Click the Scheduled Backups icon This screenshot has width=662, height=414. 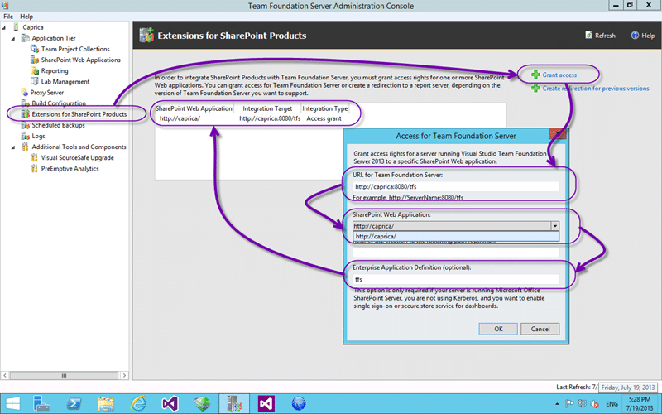pos(26,125)
